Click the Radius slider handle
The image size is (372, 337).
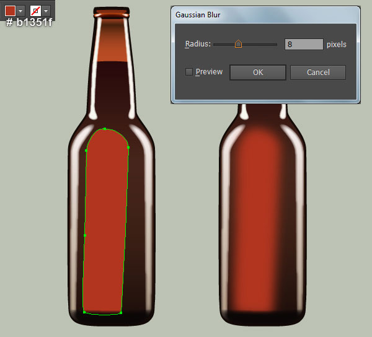tap(238, 44)
